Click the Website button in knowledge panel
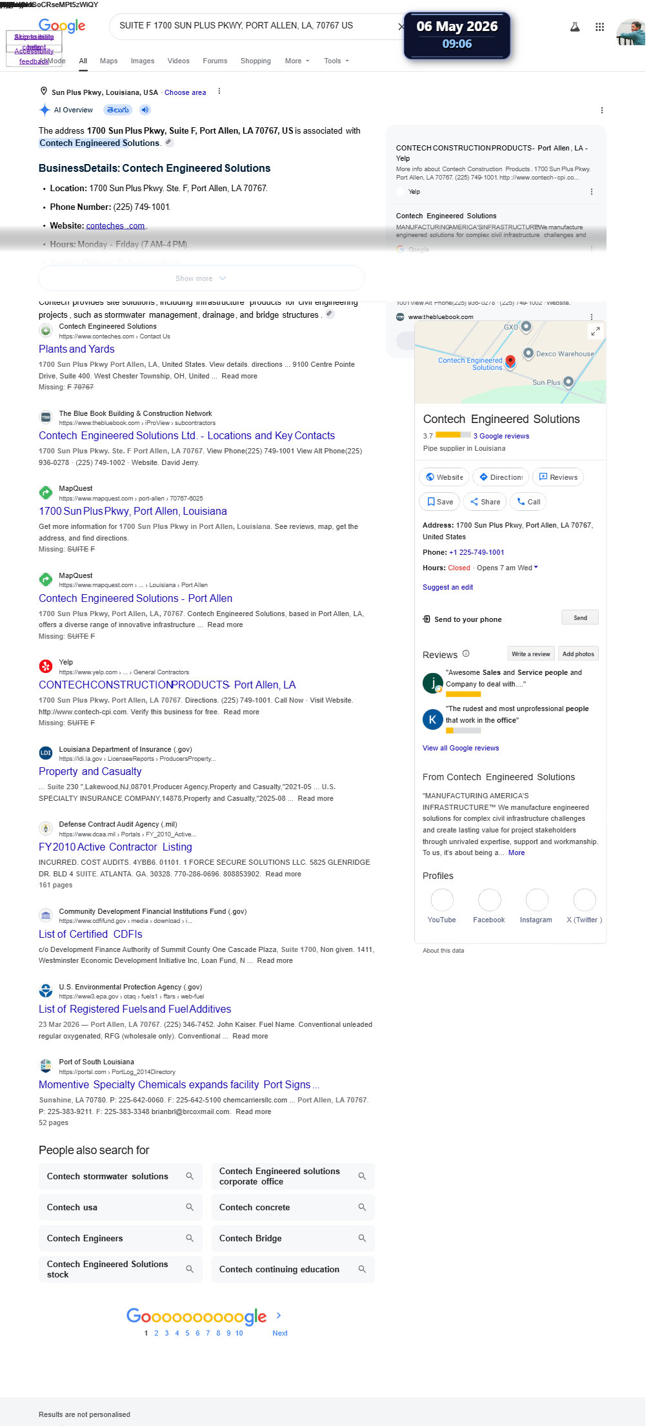Screen dimensions: 653x1426 tap(444, 477)
